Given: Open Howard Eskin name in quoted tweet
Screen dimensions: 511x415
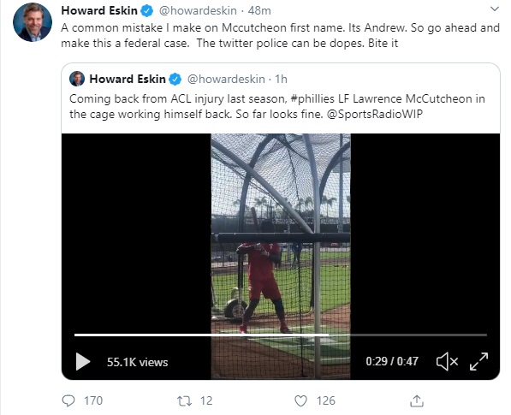Looking at the screenshot, I should [128, 79].
